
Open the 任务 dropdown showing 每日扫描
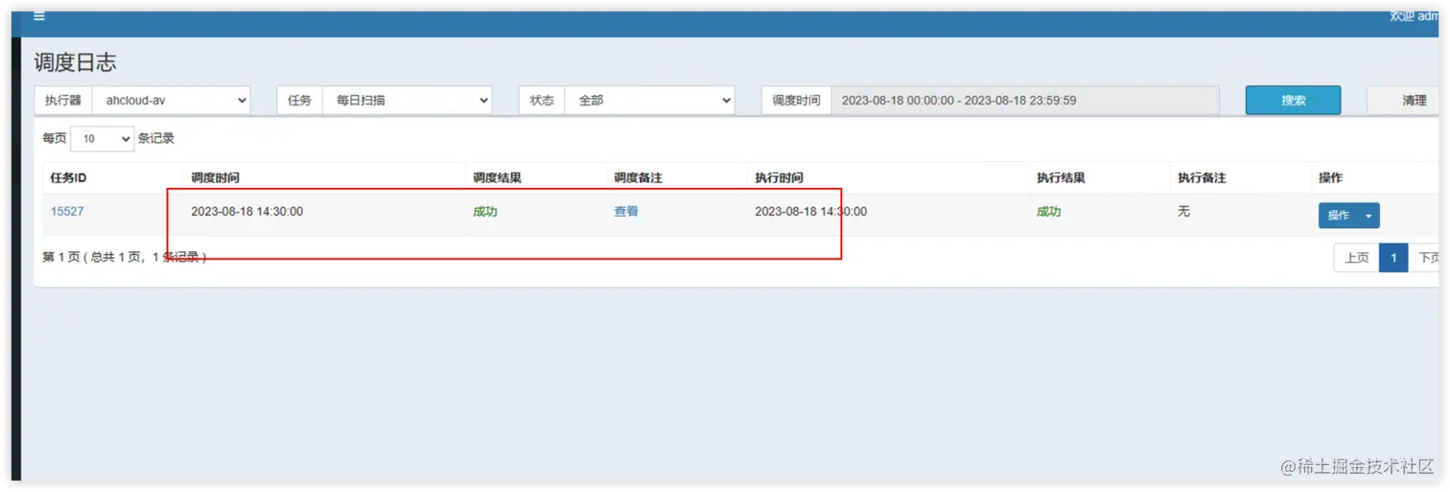(x=408, y=100)
